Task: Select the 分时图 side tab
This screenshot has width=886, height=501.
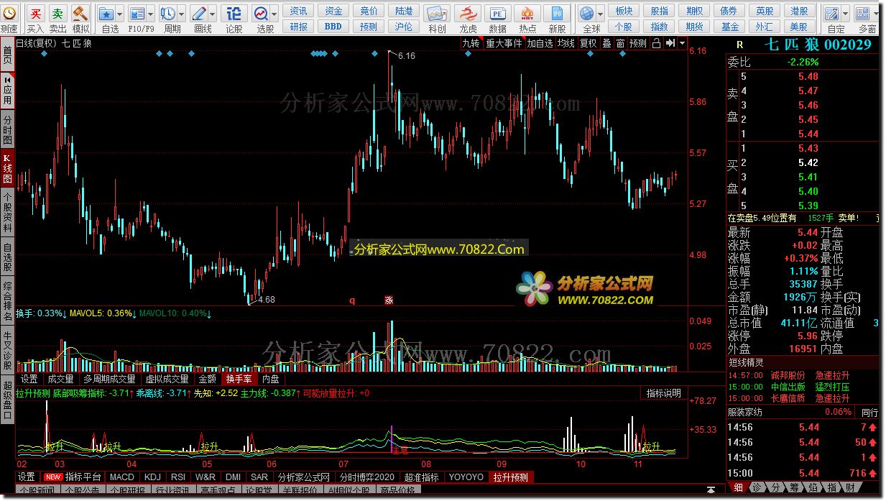Action: click(7, 129)
